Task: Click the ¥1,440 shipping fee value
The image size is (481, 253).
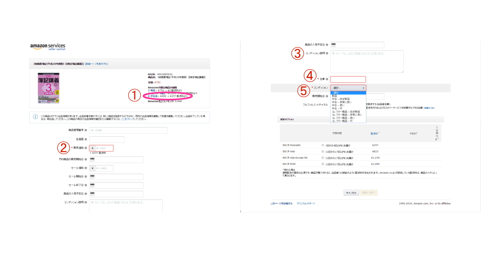Action: click(376, 164)
